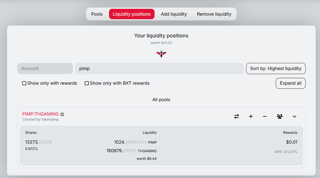The width and height of the screenshot is (320, 178).
Task: Click the search field containing pimp
Action: 159,68
